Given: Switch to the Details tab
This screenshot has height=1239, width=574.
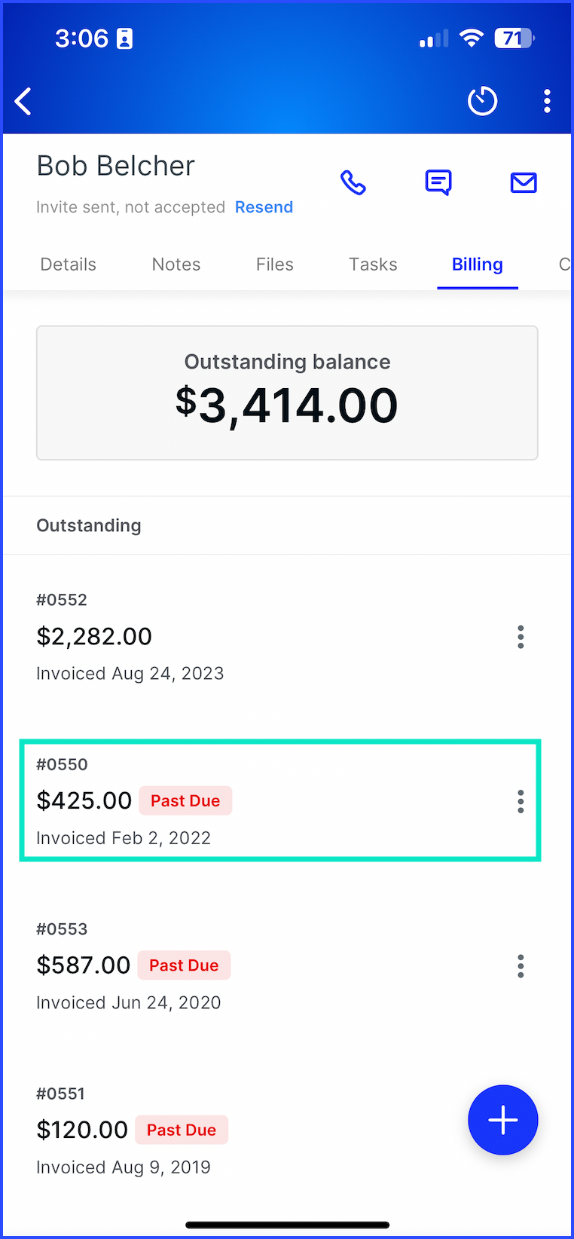Looking at the screenshot, I should coord(69,265).
